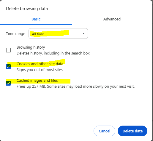Select the 'Cached images and files' label
This screenshot has height=141, width=153.
coord(37,81)
